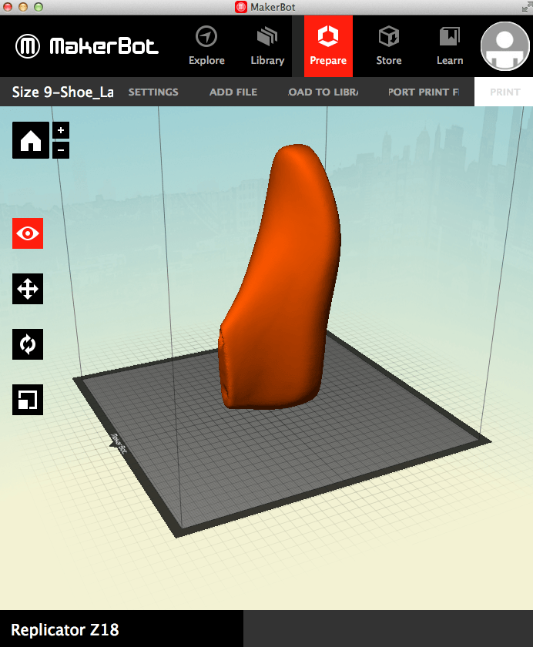Select the Move arrows tool
The image size is (533, 647).
(x=28, y=289)
